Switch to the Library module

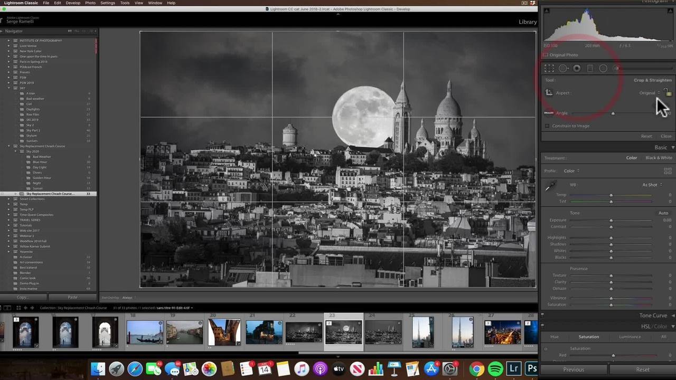pyautogui.click(x=528, y=22)
